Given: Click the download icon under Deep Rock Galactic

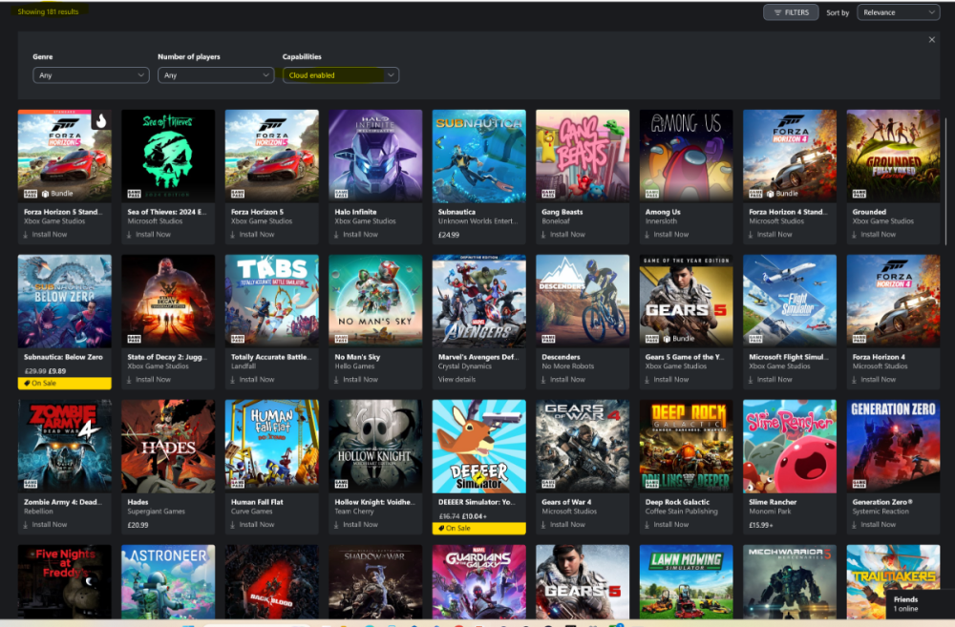Looking at the screenshot, I should [646, 525].
